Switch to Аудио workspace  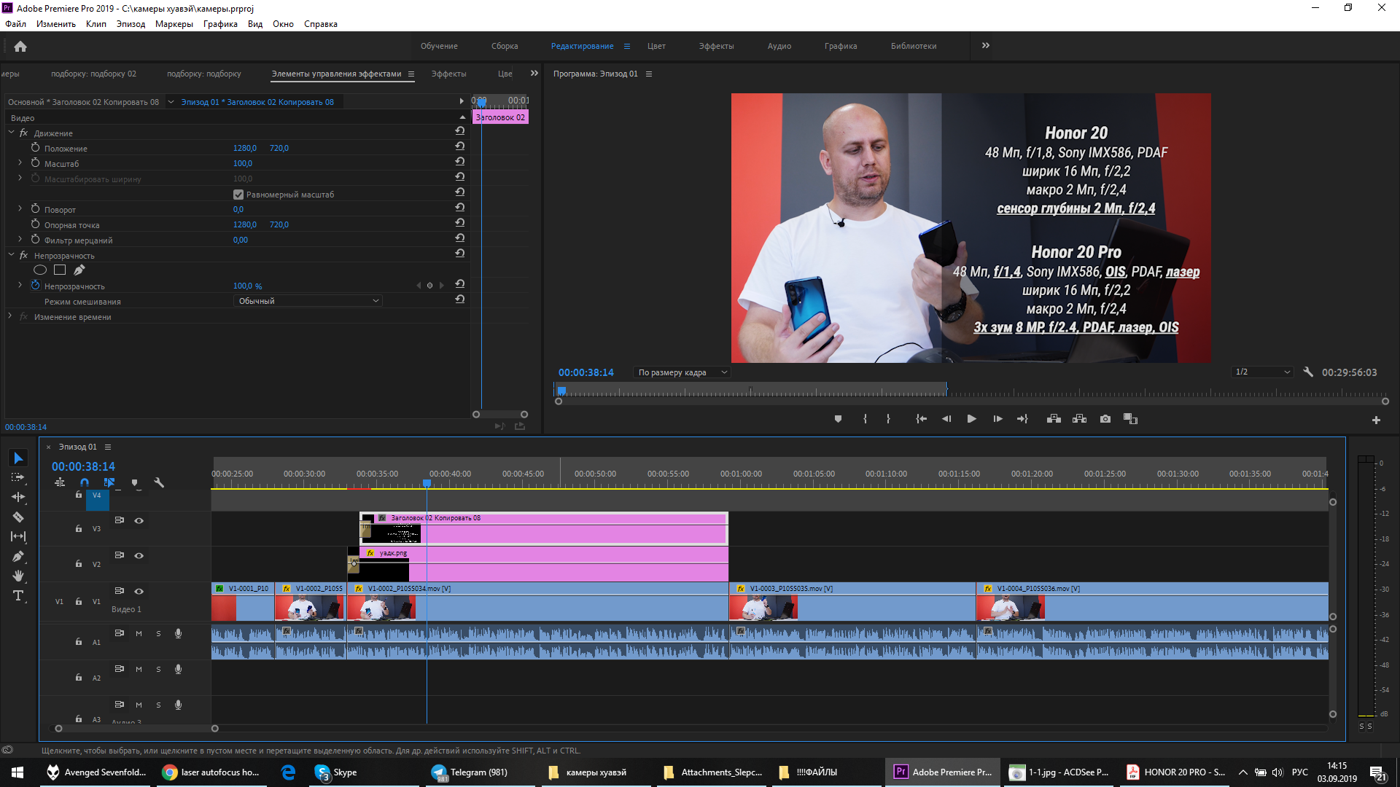[779, 46]
